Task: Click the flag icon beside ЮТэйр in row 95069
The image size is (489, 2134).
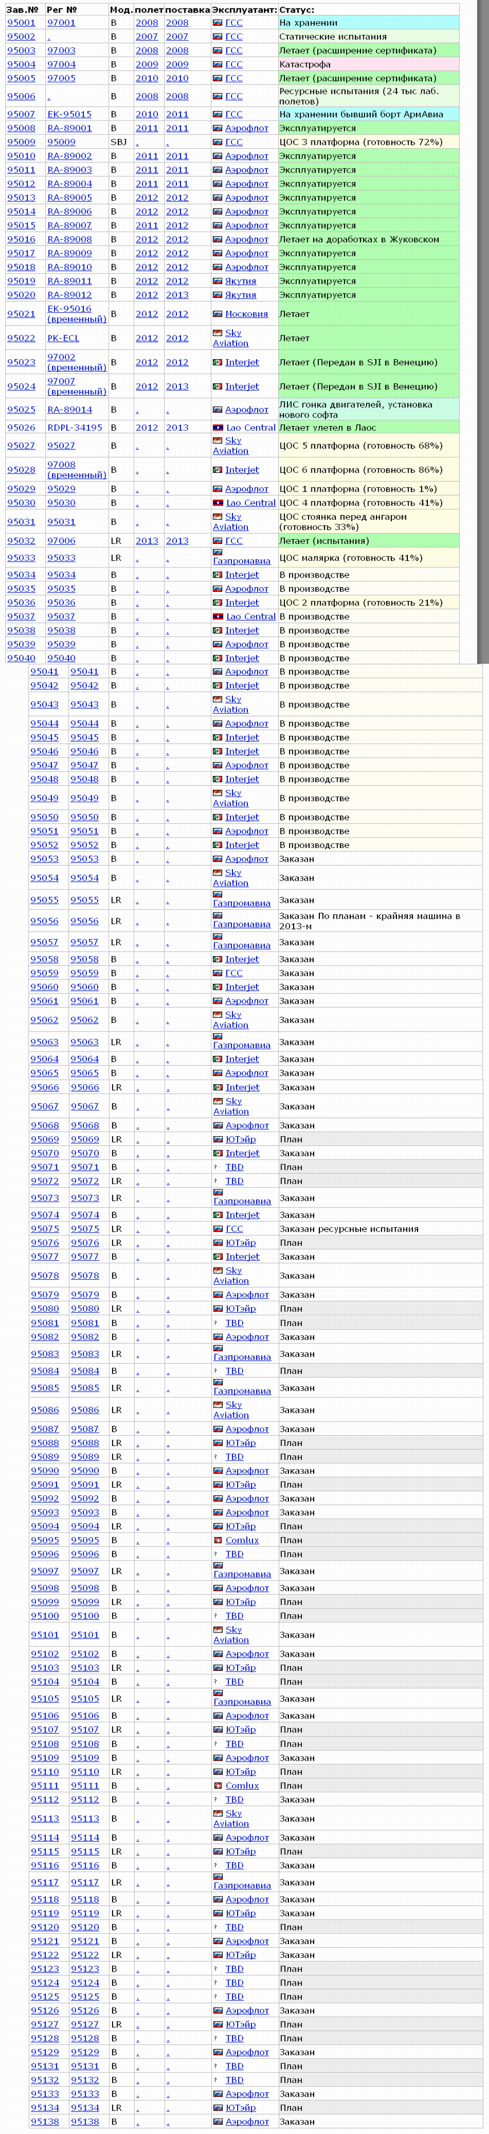Action: coord(218,1139)
